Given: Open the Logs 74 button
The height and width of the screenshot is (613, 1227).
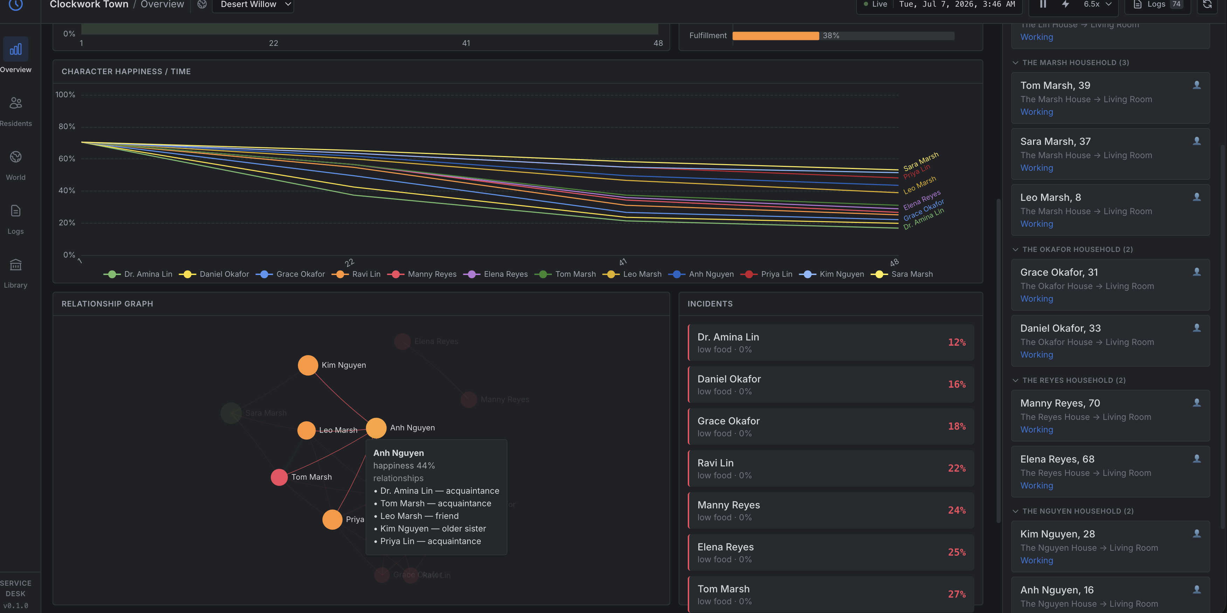Looking at the screenshot, I should pos(1157,4).
